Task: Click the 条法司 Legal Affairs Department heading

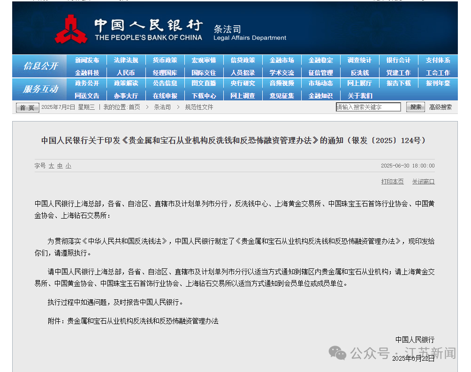Action: tap(250, 33)
